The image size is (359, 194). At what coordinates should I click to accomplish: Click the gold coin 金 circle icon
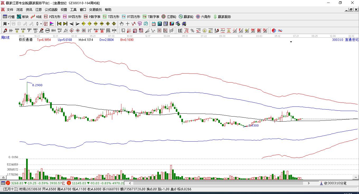pyautogui.click(x=204, y=31)
